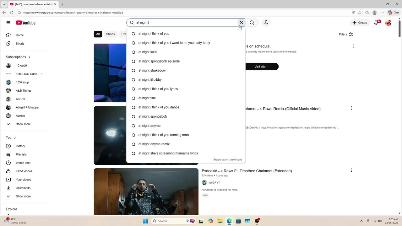Open a new browser tab
Viewport: 402px width, 226px height.
63,4
